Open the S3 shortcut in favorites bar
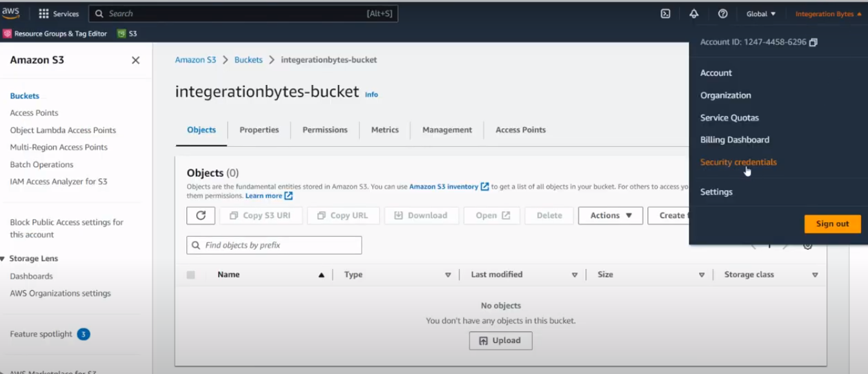Screen dimensions: 868x374 click(x=127, y=33)
